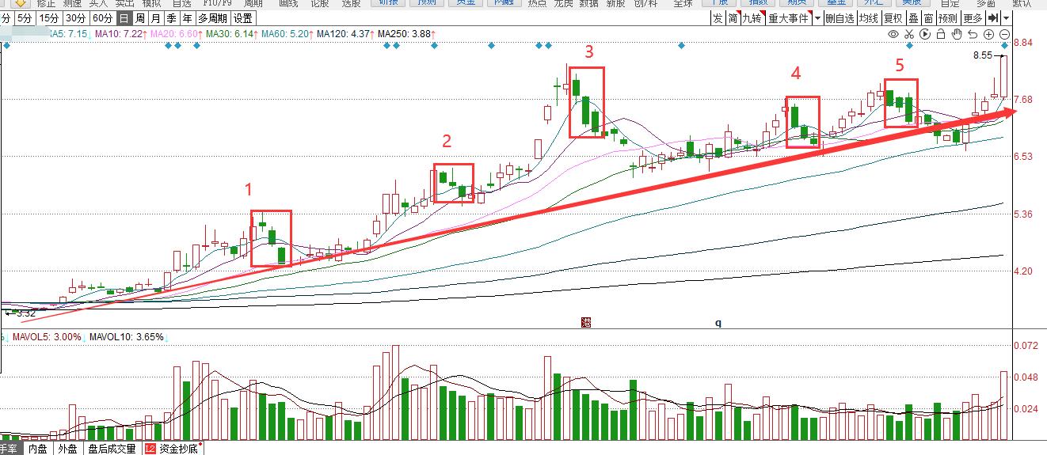Click the jump-to-end arrow icon
This screenshot has width=1047, height=455.
pos(992,18)
